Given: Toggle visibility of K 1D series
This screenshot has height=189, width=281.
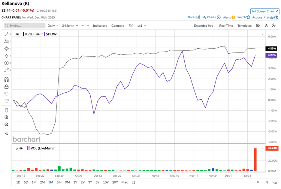Looking at the screenshot, I should click(17, 34).
